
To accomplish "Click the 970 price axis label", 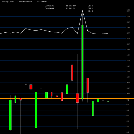I will pyautogui.click(x=128, y=105).
